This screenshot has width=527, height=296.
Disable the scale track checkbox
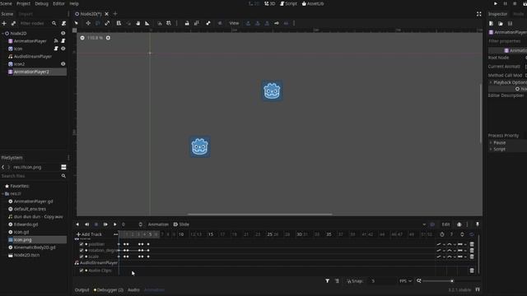click(x=82, y=257)
